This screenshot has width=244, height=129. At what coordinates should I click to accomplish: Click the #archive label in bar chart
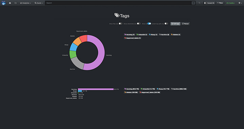pos(74,95)
